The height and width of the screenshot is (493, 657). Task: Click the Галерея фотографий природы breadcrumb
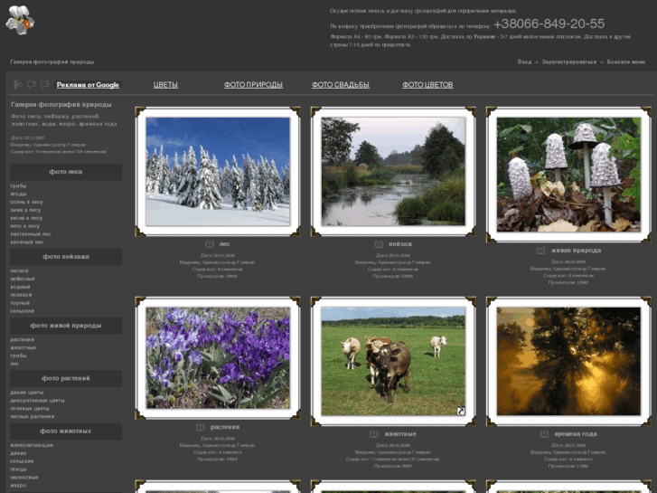pyautogui.click(x=52, y=62)
